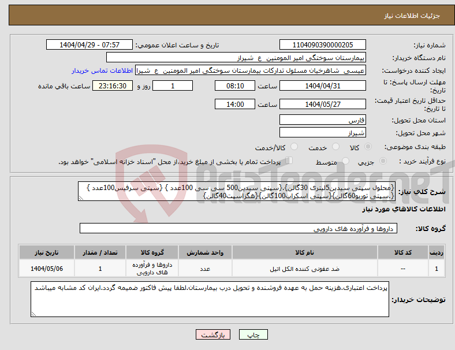Click the city field شیراز
This screenshot has width=455, height=350.
pyautogui.click(x=322, y=132)
